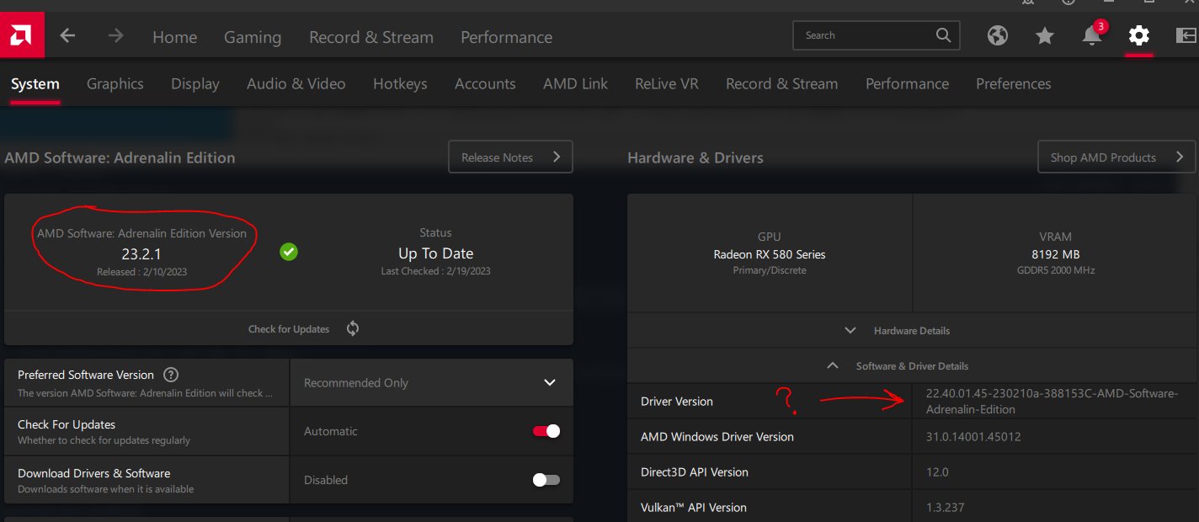Open the Home tab
This screenshot has height=522, width=1199.
point(175,37)
